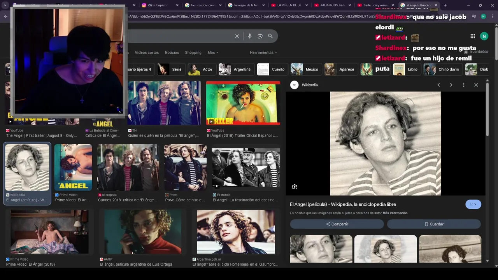
Task: Open first related image below Compartir
Action: click(321, 249)
